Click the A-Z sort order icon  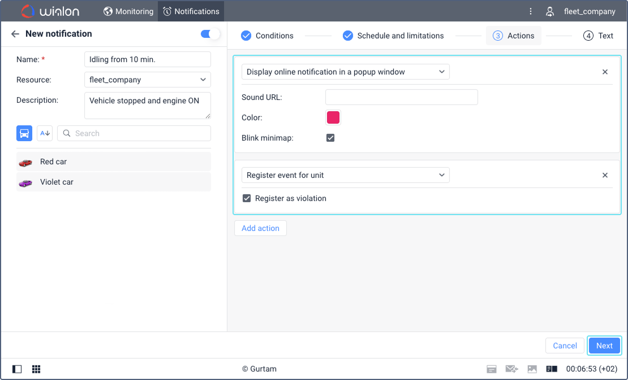click(45, 133)
